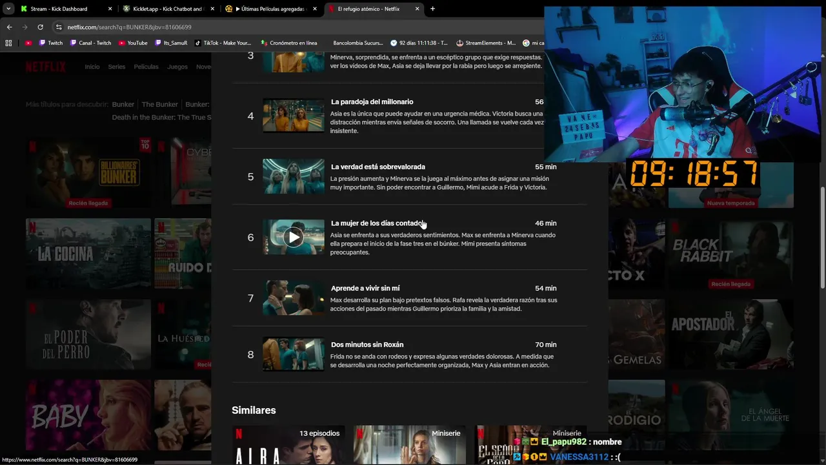
Task: Close the Stream - Kick Dashboard tab
Action: (x=110, y=9)
